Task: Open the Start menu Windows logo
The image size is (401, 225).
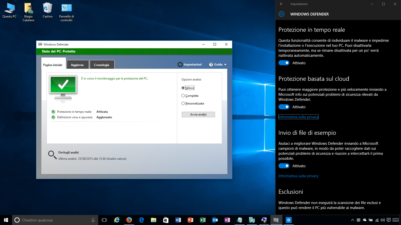Action: (6, 220)
